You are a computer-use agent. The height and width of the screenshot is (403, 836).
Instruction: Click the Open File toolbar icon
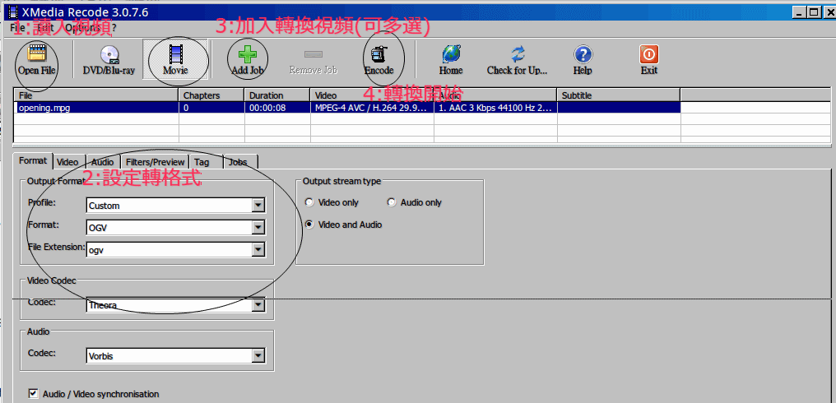click(37, 53)
